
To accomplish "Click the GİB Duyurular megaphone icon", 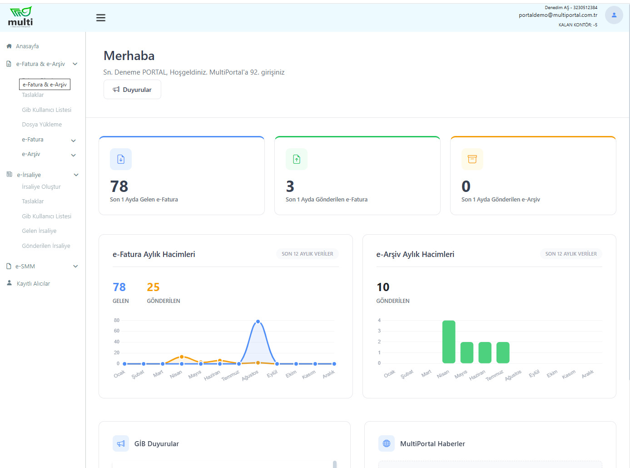I will pos(121,443).
